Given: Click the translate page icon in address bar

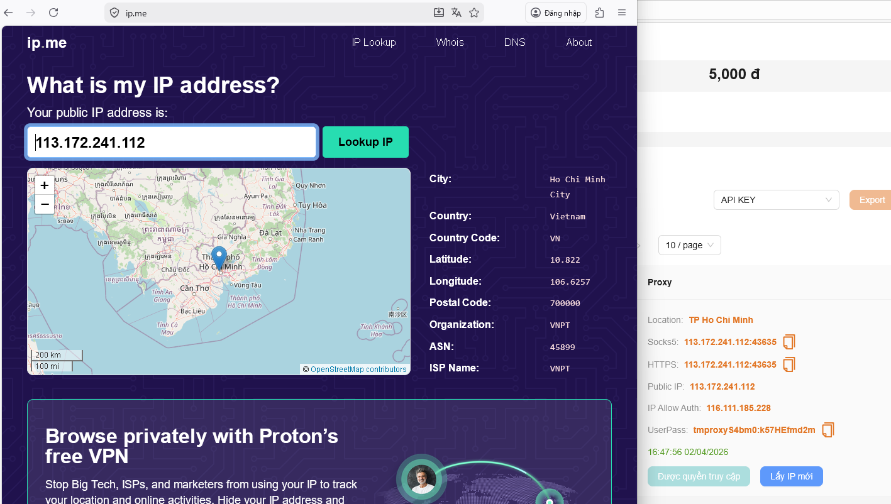Looking at the screenshot, I should coord(457,13).
